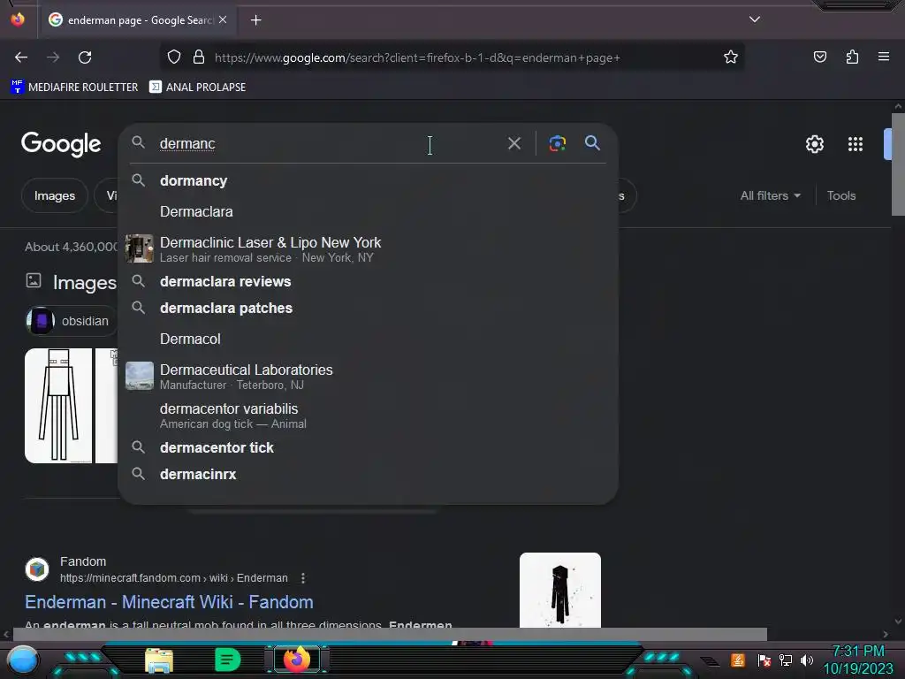Go back to the previous page
905x679 pixels.
point(21,57)
